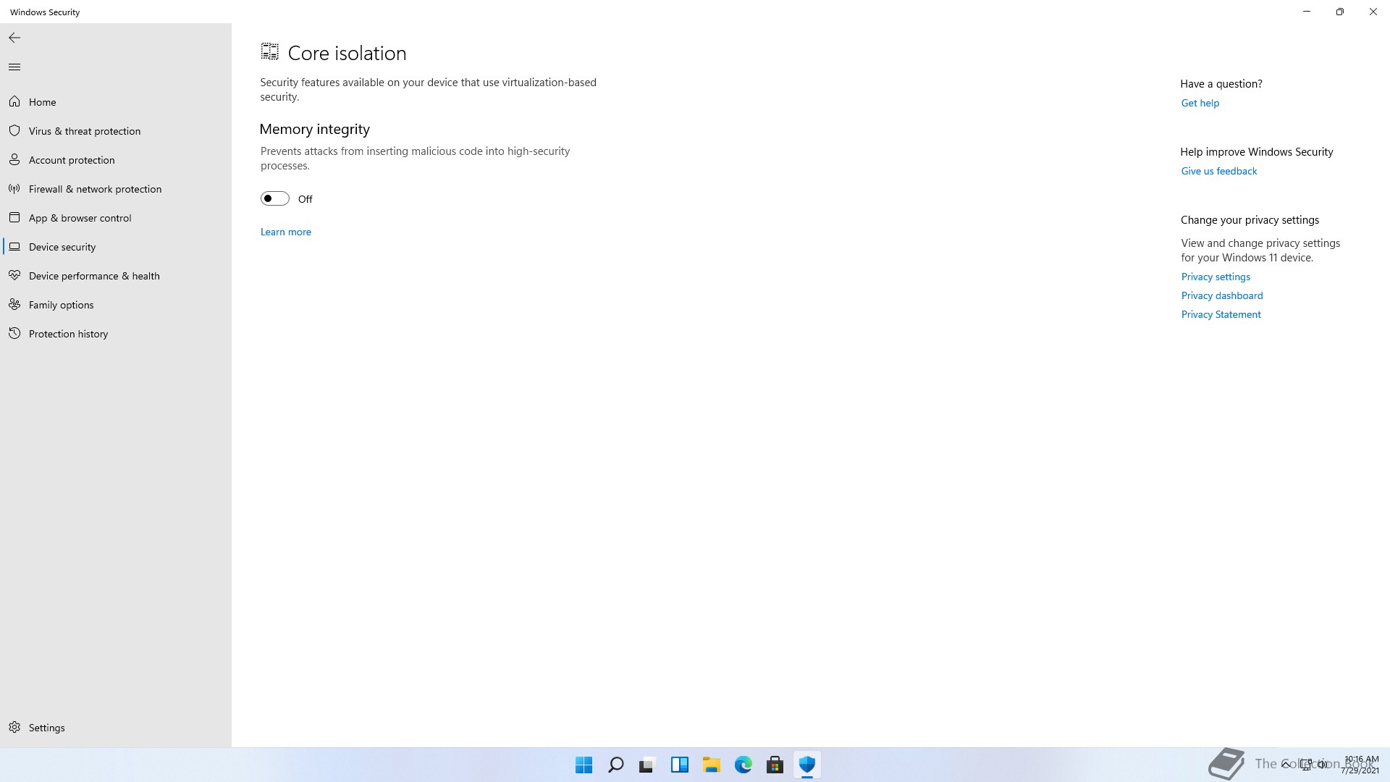This screenshot has width=1390, height=782.
Task: Open the hamburger navigation menu
Action: pos(14,67)
